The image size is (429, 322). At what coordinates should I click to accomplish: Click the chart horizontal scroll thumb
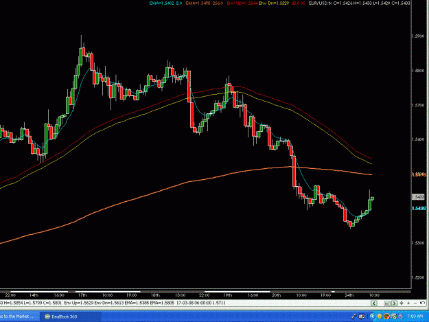(387, 303)
